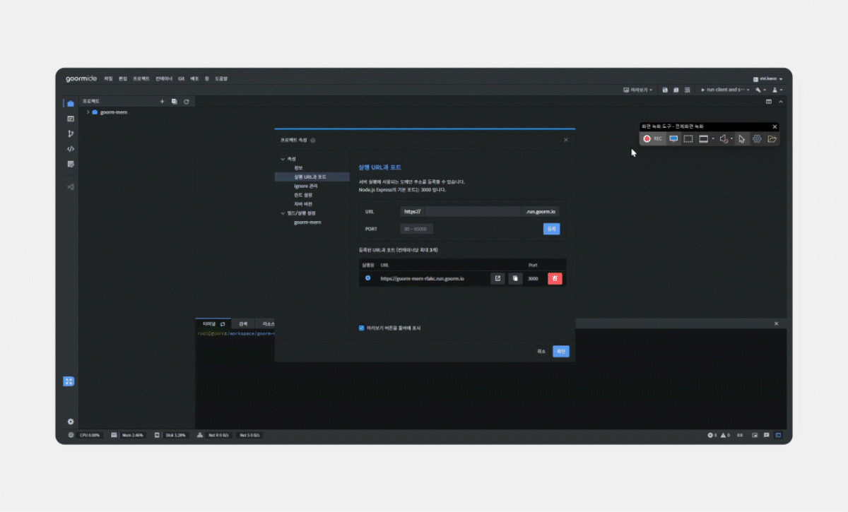Open the Git menu

point(181,78)
